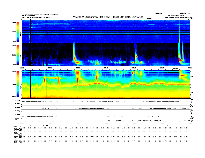Click the red emission near 10:40 in TNR panel
The image size is (205, 158).
96,77
